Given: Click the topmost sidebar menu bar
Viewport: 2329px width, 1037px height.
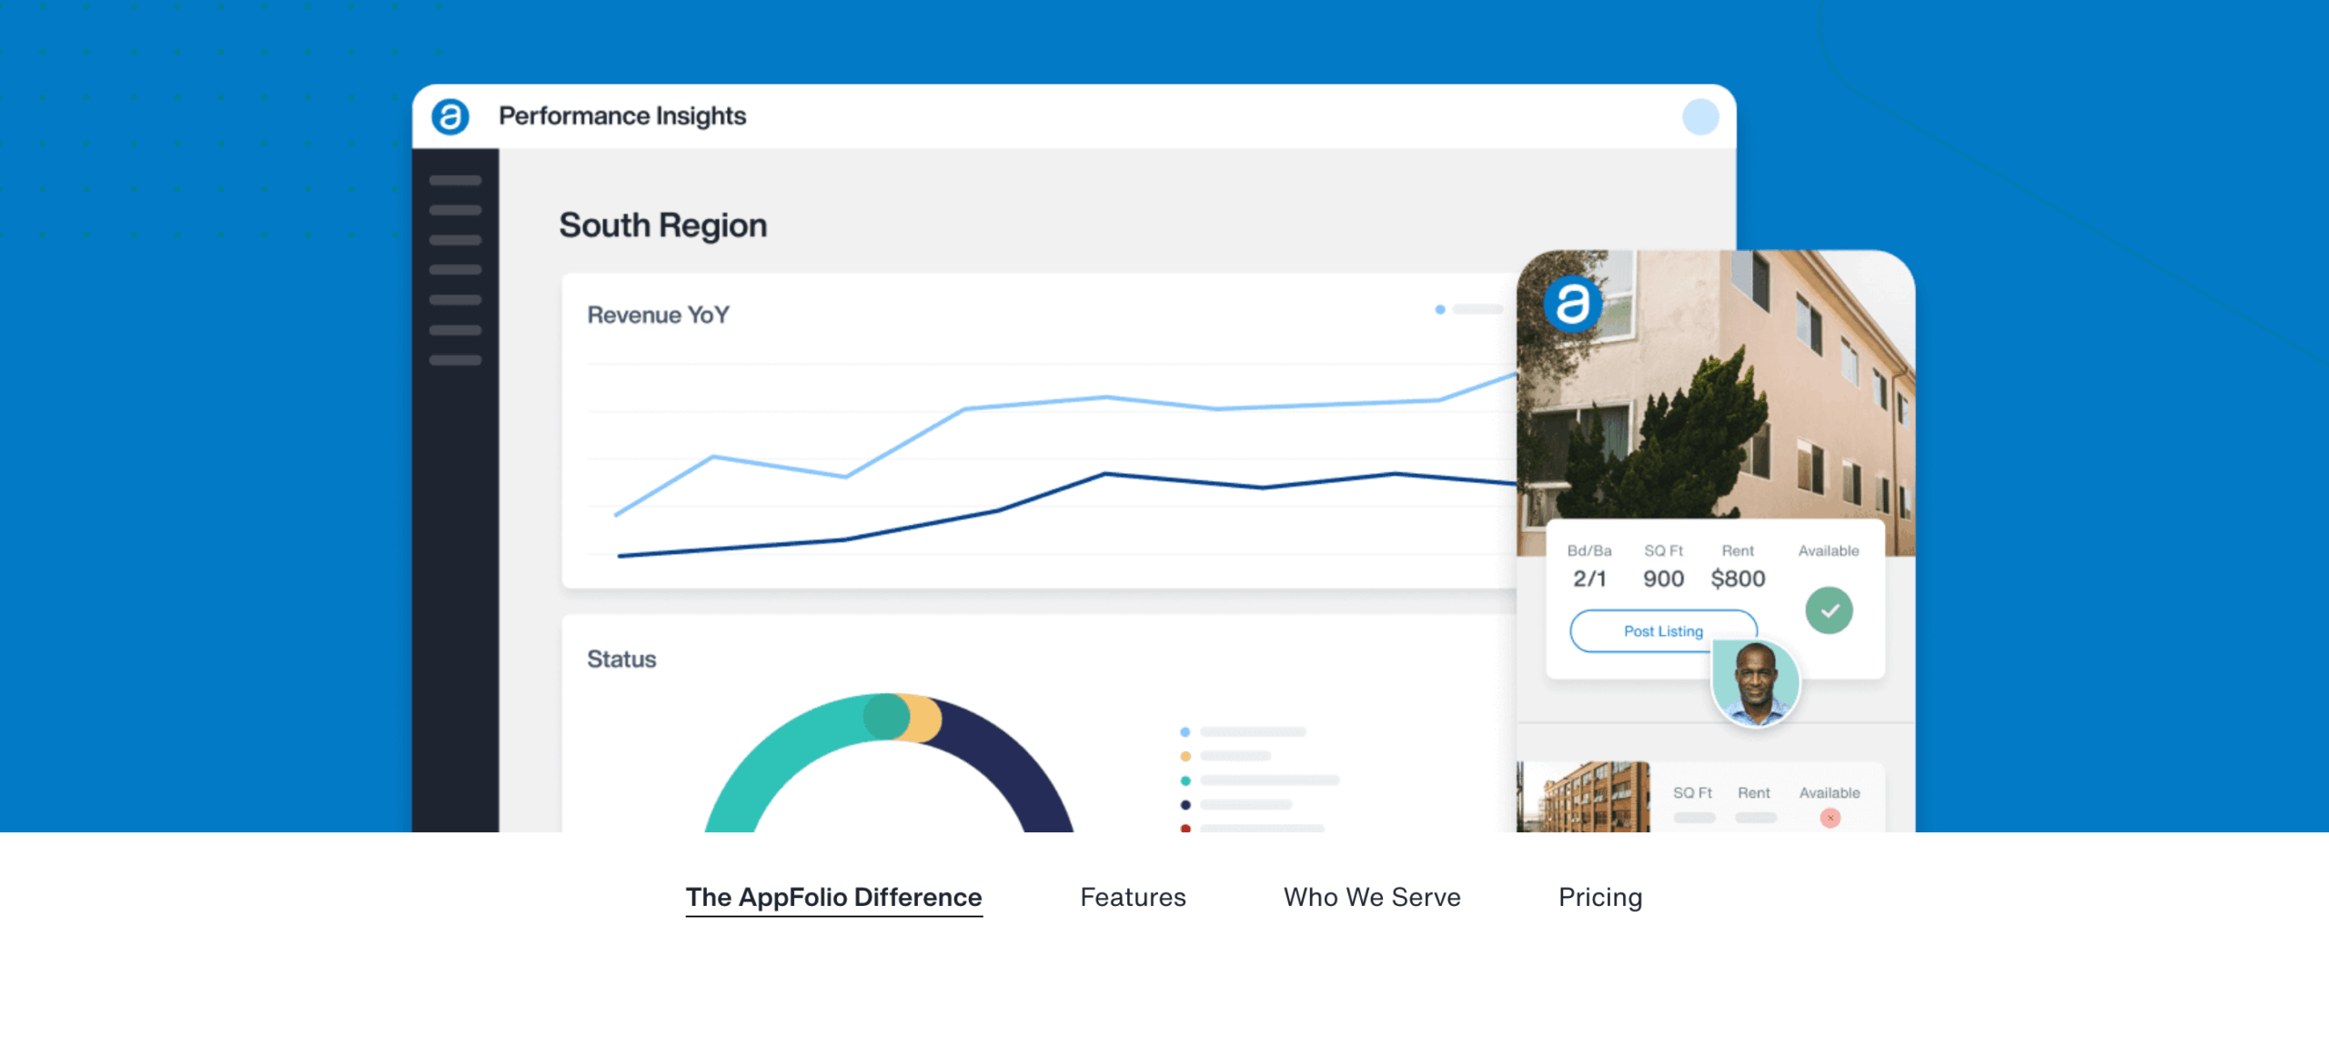Looking at the screenshot, I should [x=455, y=180].
